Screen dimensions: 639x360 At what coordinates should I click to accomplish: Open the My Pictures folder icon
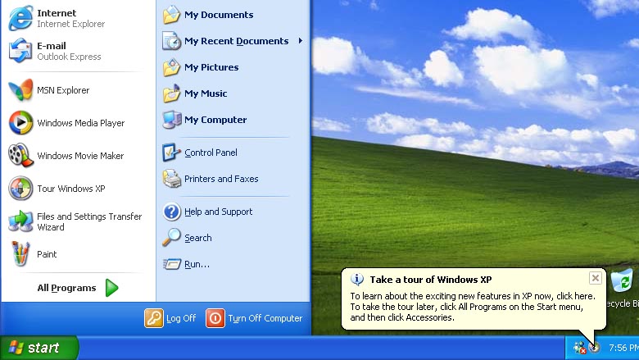171,67
